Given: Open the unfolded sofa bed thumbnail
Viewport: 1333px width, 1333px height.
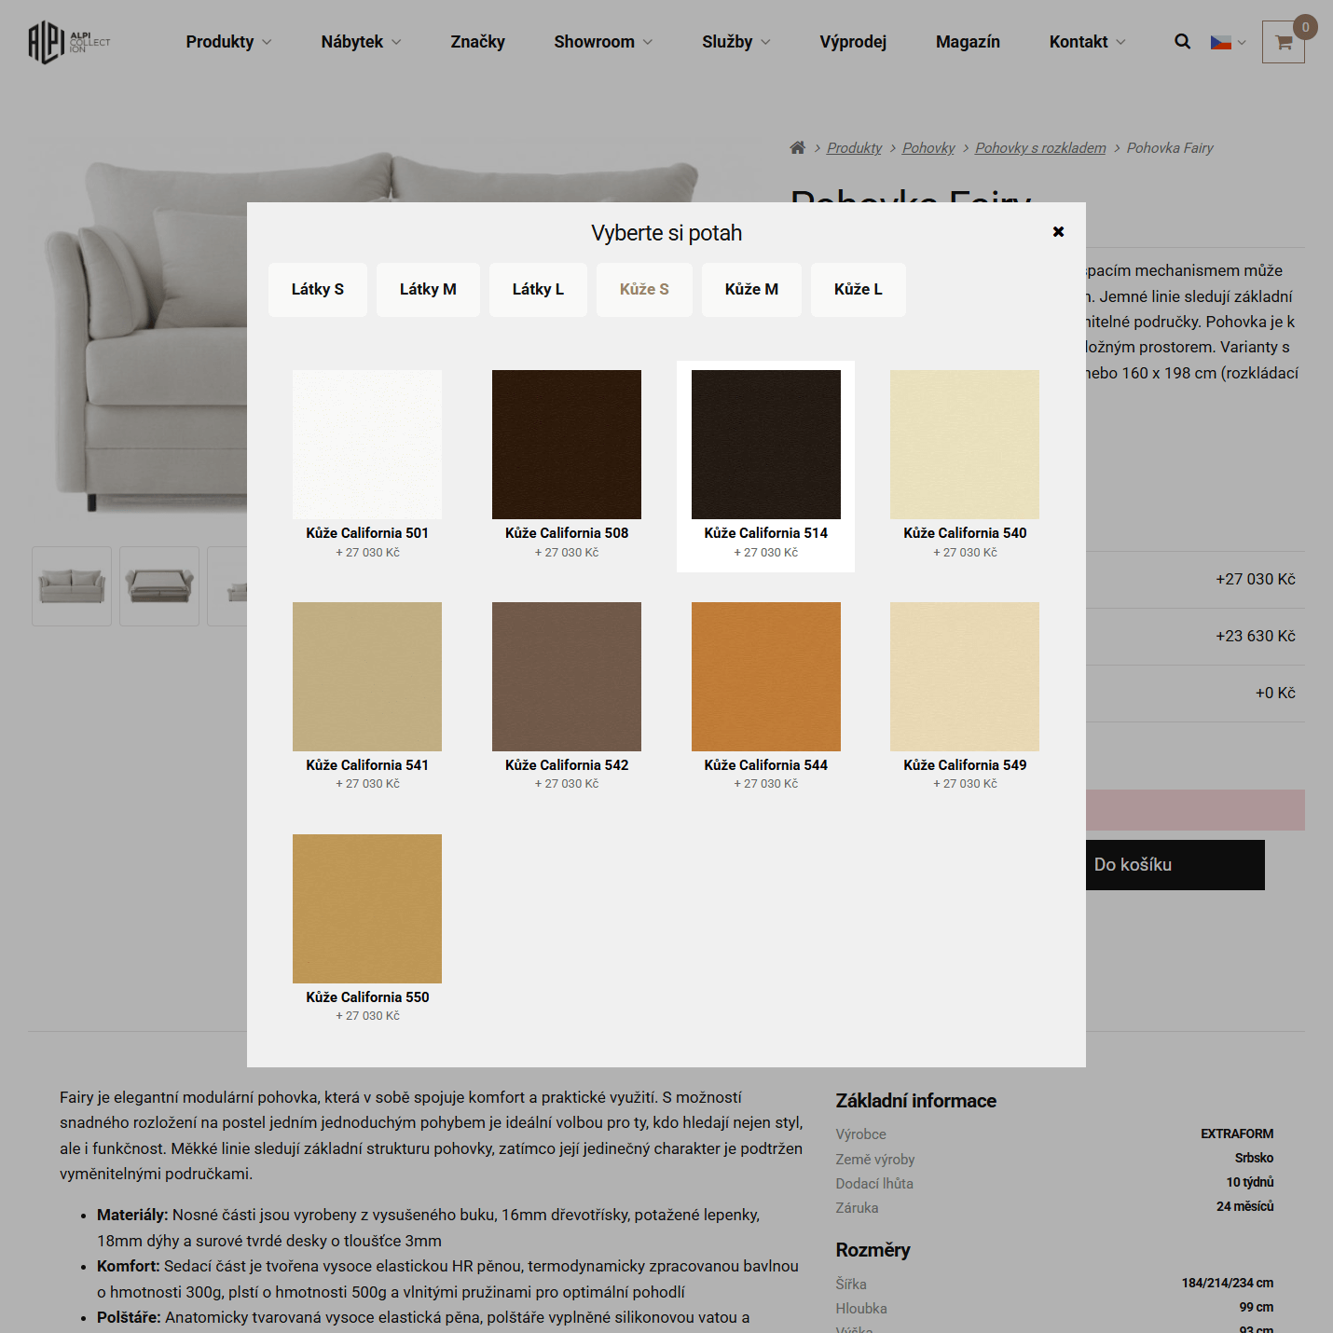Looking at the screenshot, I should [159, 586].
